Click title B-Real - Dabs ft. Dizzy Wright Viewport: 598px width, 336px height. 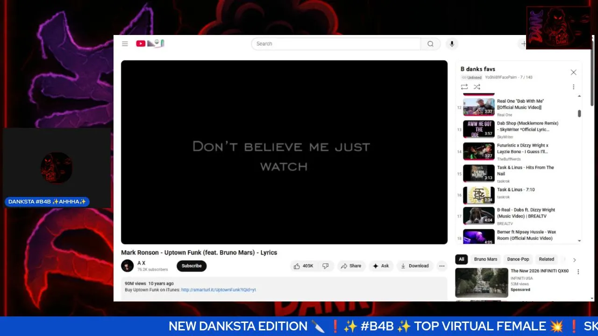526,213
